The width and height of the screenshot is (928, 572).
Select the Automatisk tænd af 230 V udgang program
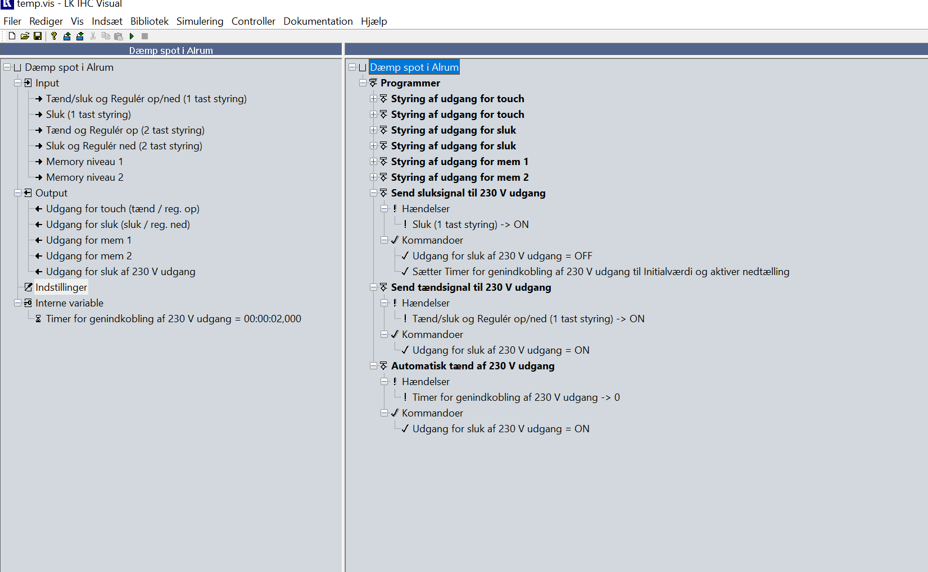[x=472, y=366]
